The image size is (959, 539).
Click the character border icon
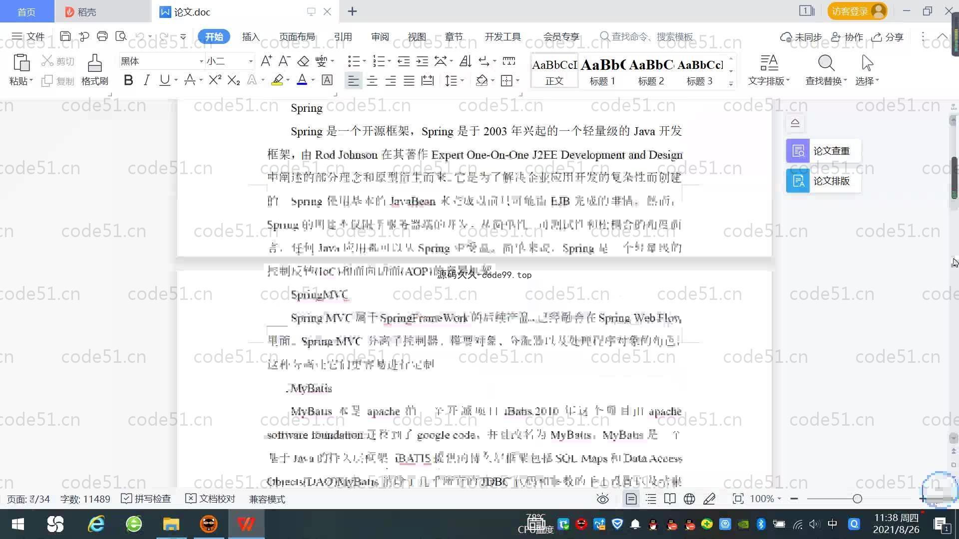(327, 80)
